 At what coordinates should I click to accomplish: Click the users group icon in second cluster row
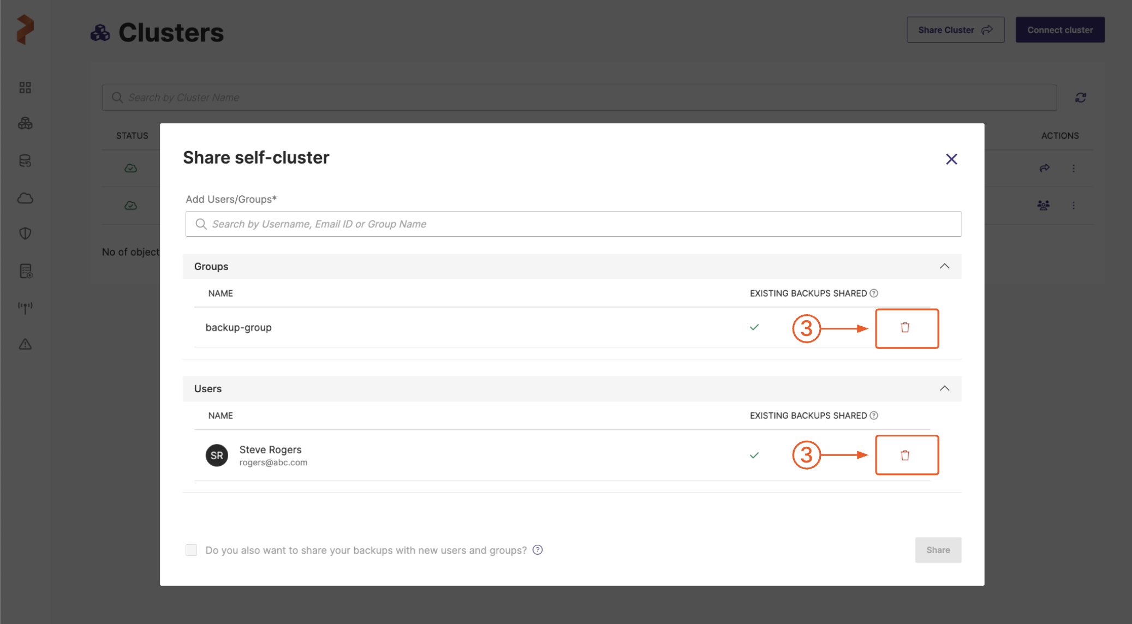(x=1044, y=205)
